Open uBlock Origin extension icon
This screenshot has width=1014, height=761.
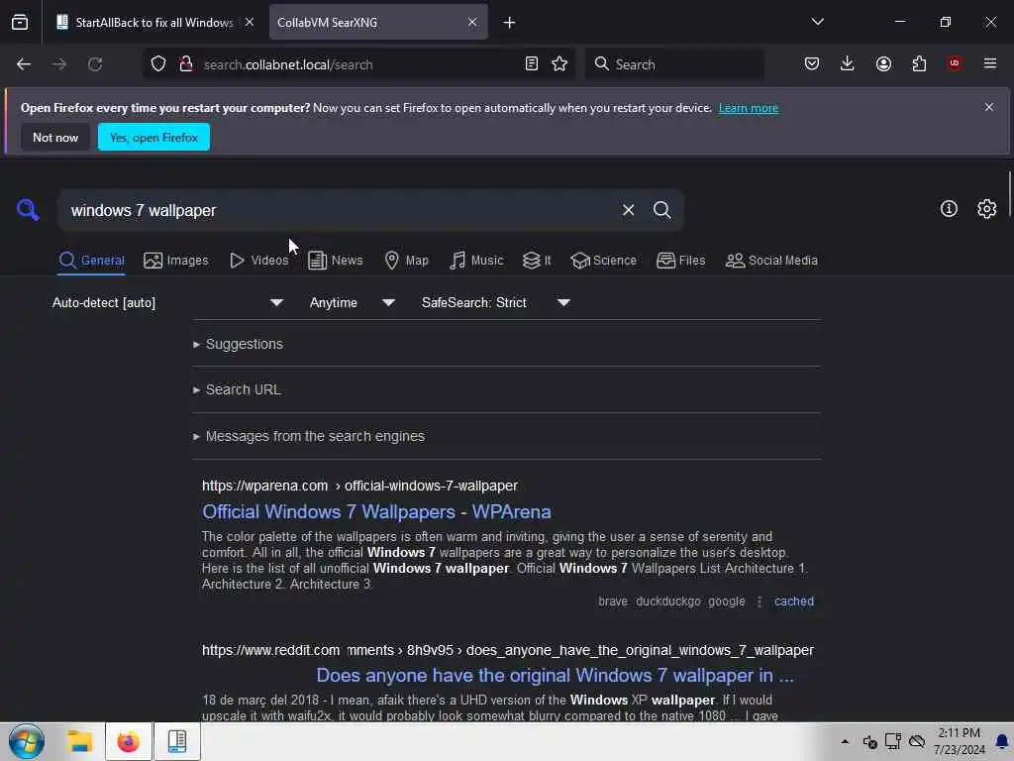click(955, 63)
